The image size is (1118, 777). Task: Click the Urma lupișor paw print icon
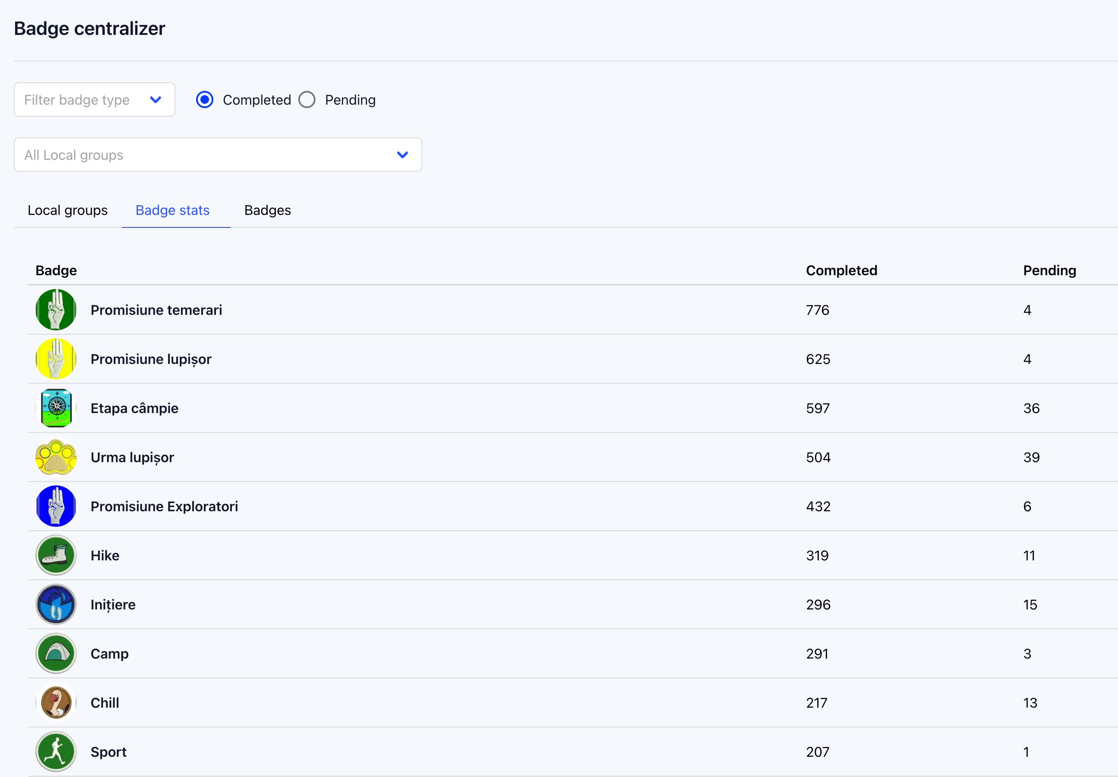56,457
